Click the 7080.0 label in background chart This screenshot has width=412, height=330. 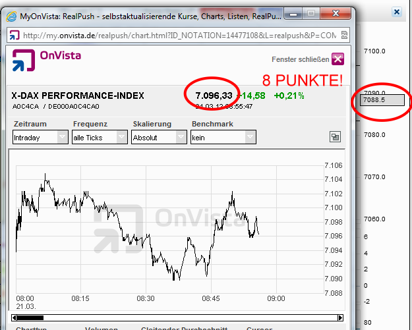click(374, 135)
